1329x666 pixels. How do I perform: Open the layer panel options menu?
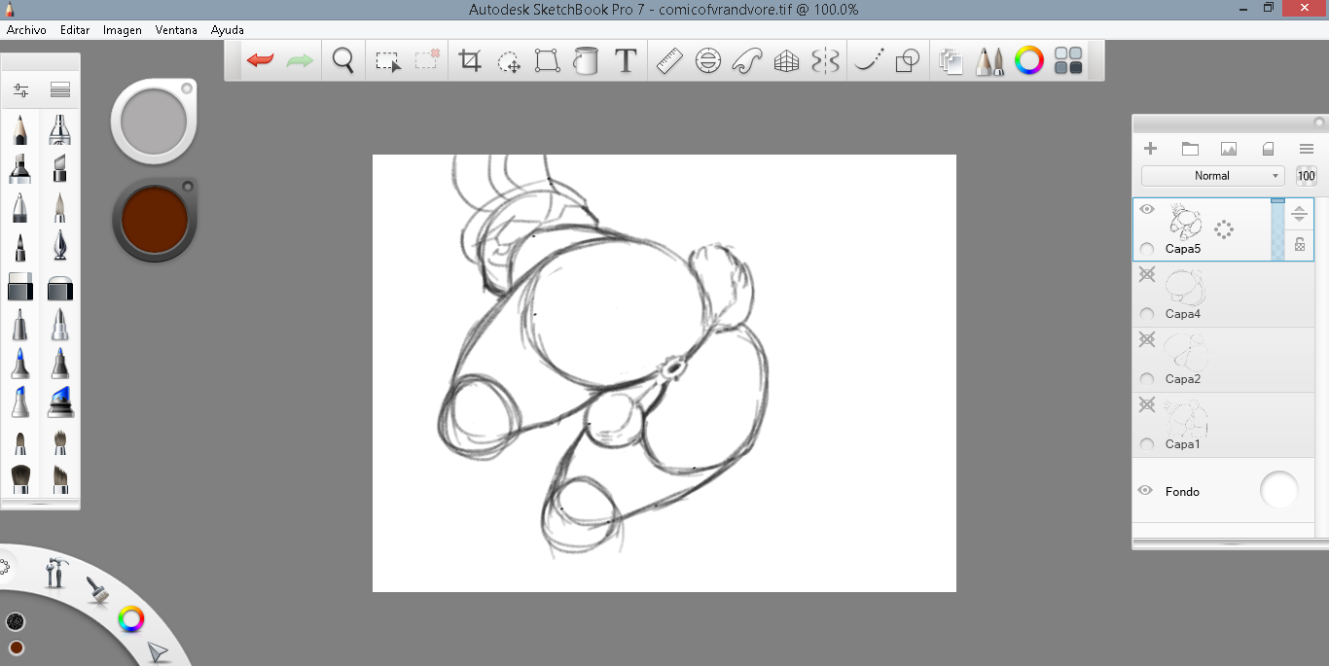click(x=1307, y=149)
